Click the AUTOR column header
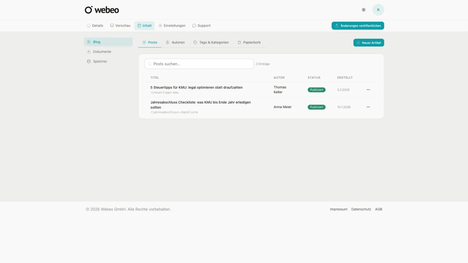Screen dimensions: 468x263 click(x=279, y=78)
